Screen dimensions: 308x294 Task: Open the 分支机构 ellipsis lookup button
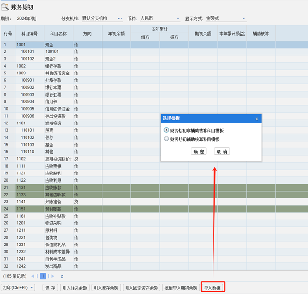click(x=120, y=19)
